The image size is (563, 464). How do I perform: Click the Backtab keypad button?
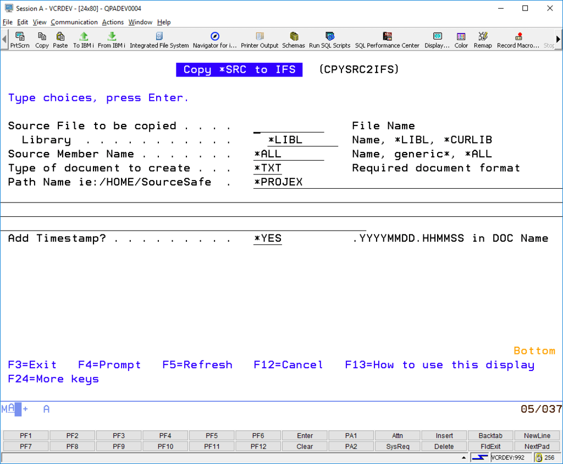(x=490, y=435)
